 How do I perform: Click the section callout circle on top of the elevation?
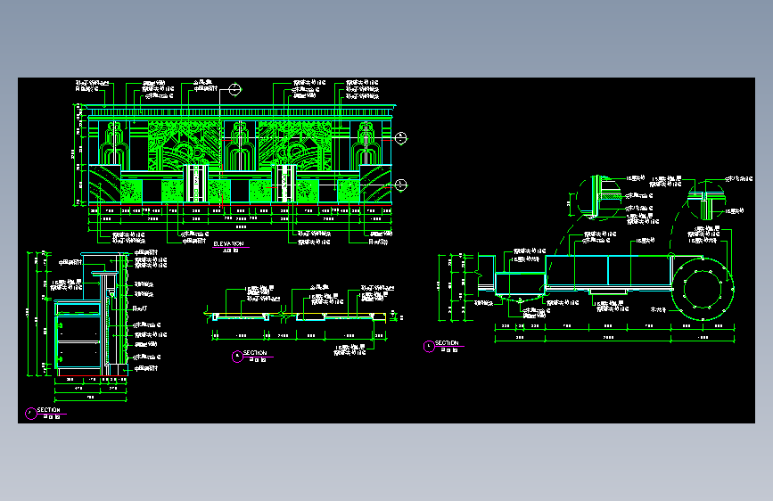point(235,89)
